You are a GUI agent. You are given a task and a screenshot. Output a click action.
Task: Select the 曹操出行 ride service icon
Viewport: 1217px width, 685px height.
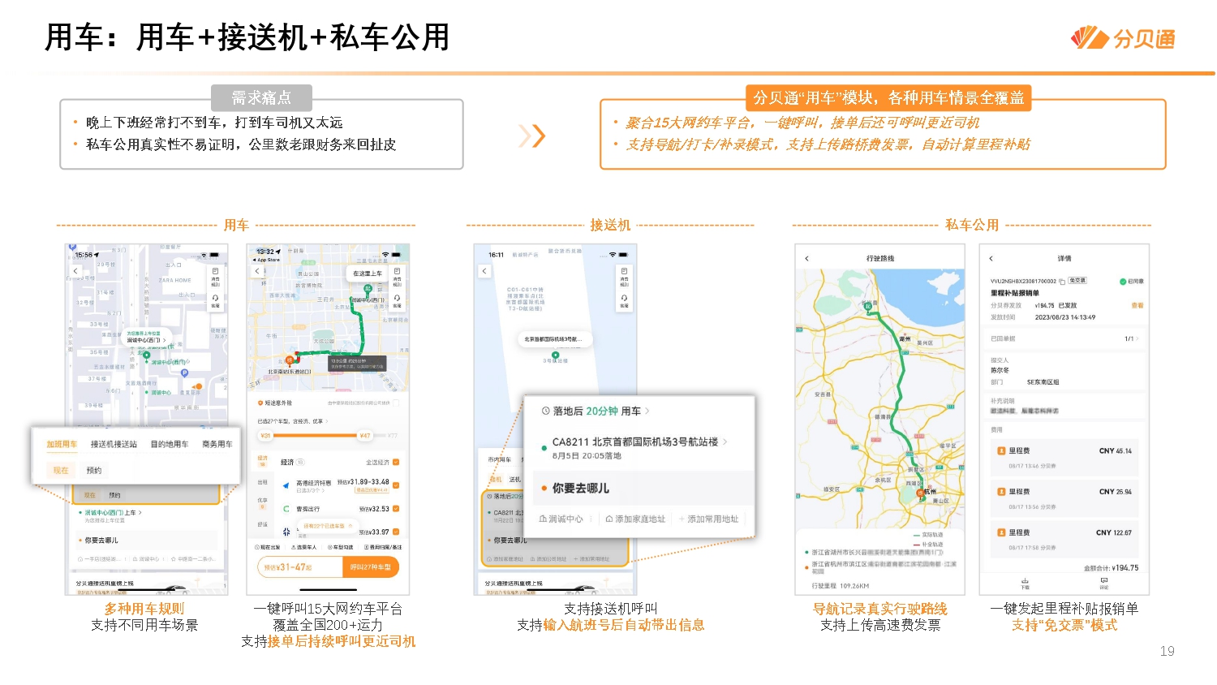point(286,506)
